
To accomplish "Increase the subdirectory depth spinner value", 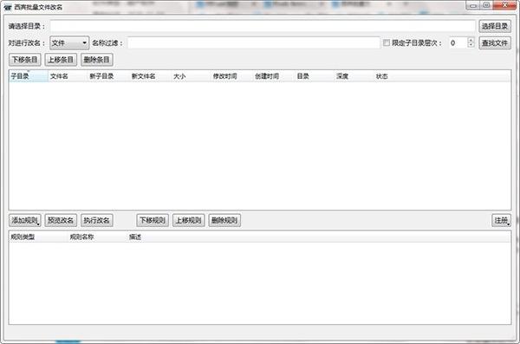I will 471,40.
